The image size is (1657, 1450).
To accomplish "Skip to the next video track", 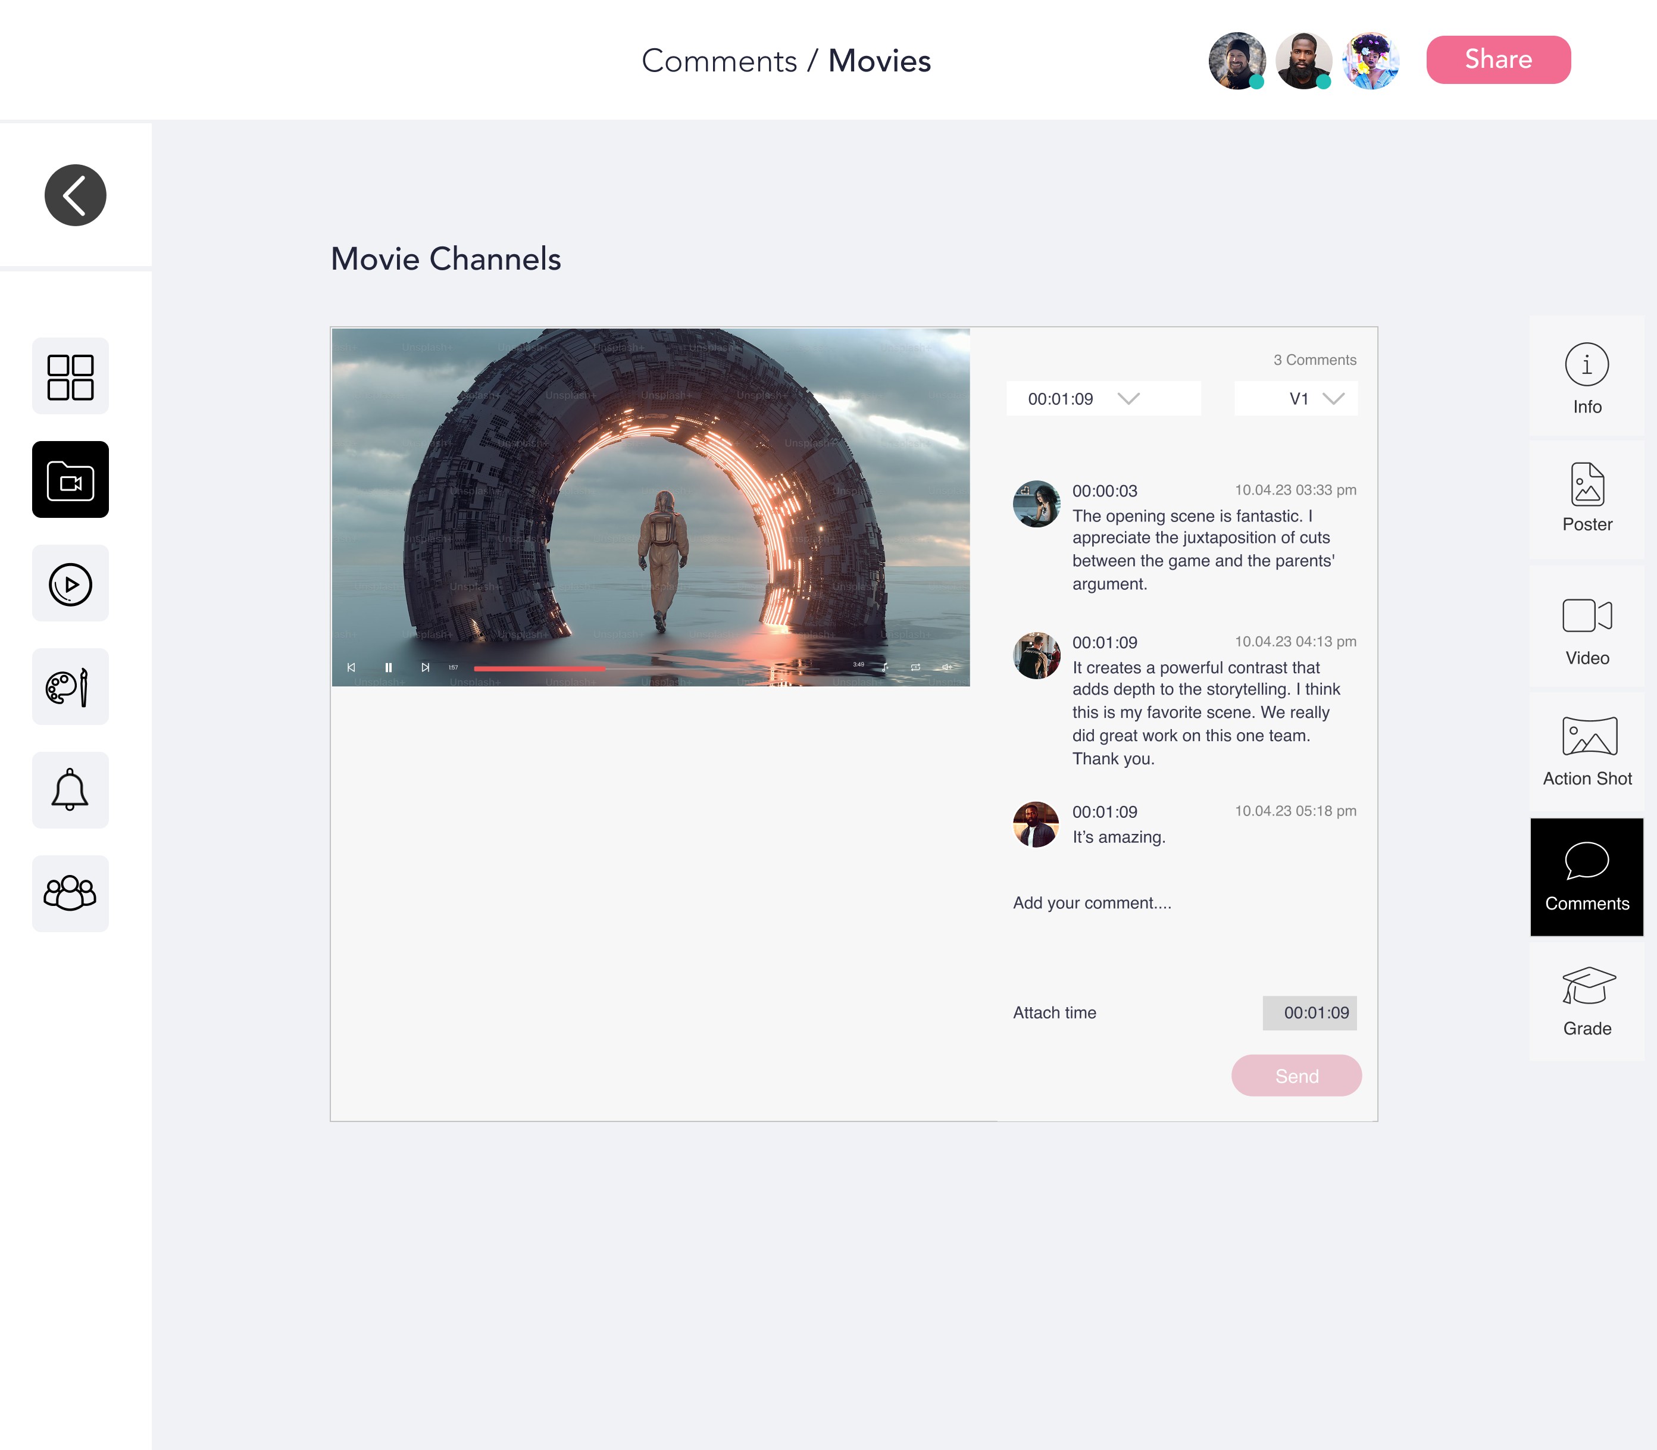I will click(425, 667).
